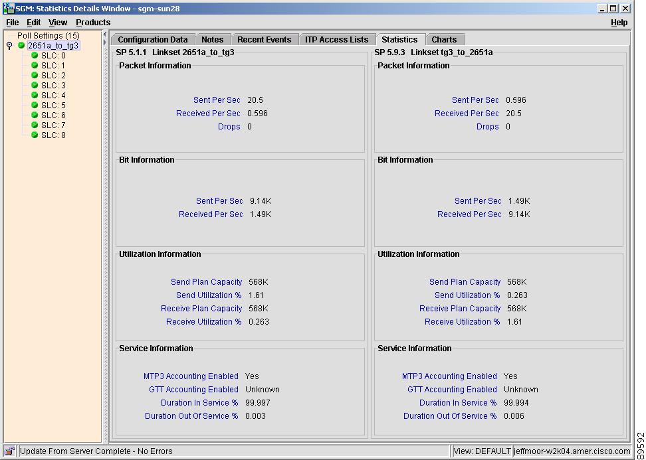
Task: Select SLC: 1 in the tree
Action: click(53, 66)
